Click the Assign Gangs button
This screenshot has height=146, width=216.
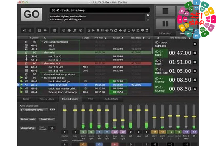[28, 128]
